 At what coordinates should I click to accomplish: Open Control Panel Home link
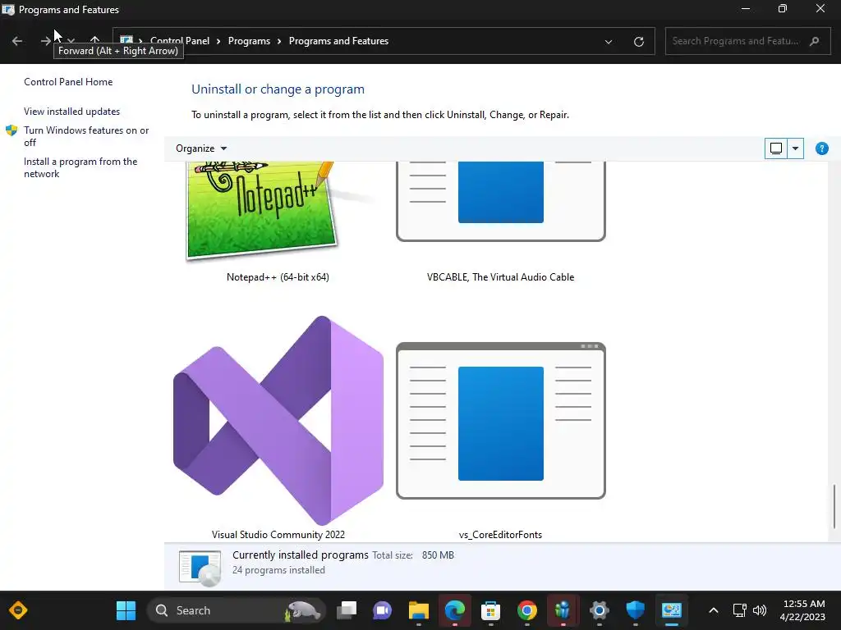(x=68, y=82)
